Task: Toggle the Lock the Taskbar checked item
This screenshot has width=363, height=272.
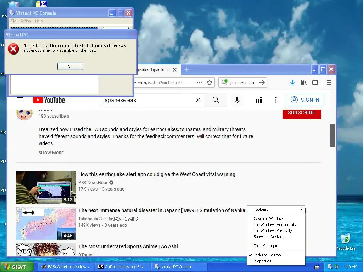Action: pyautogui.click(x=276, y=255)
